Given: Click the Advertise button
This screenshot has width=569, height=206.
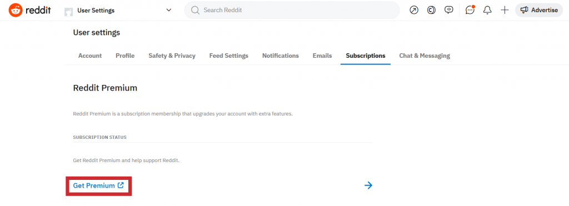Looking at the screenshot, I should pyautogui.click(x=539, y=10).
